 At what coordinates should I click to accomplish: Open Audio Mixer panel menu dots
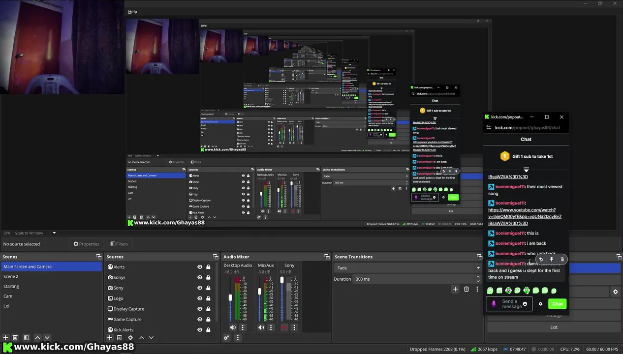click(x=238, y=338)
